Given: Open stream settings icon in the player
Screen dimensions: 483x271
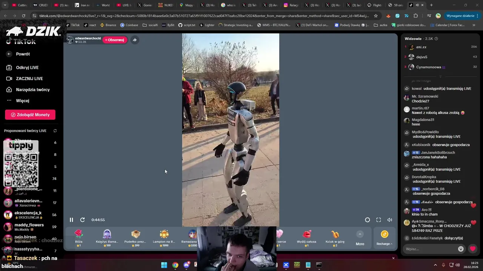Looking at the screenshot, I should coord(368,220).
